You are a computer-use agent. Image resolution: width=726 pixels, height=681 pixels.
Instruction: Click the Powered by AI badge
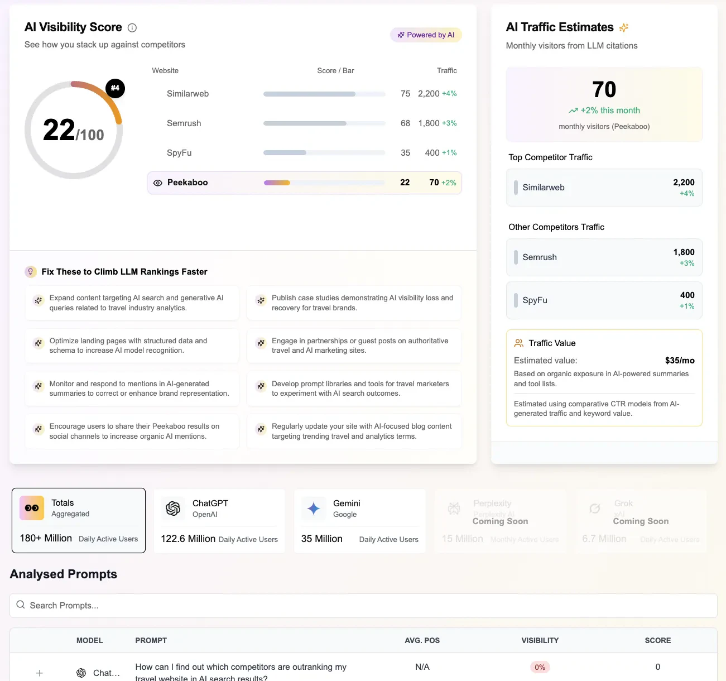(x=426, y=35)
